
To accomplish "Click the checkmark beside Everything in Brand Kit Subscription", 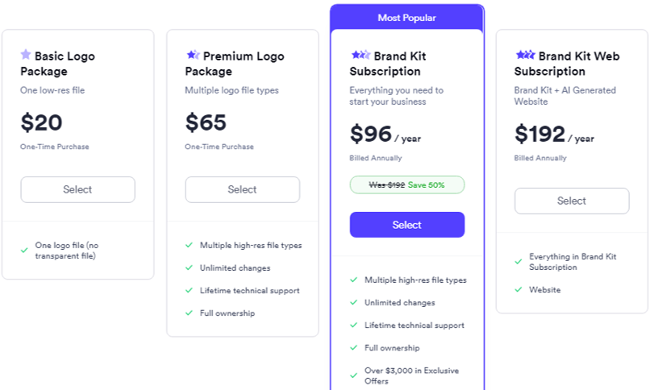I will tap(519, 262).
